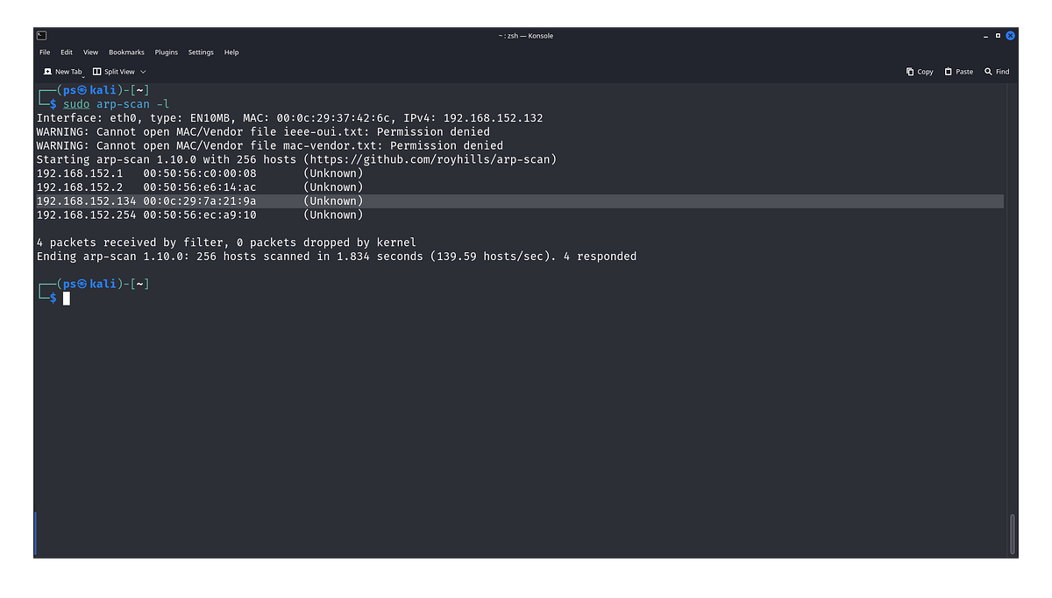The image size is (1052, 598).
Task: Open the View menu
Action: click(90, 52)
